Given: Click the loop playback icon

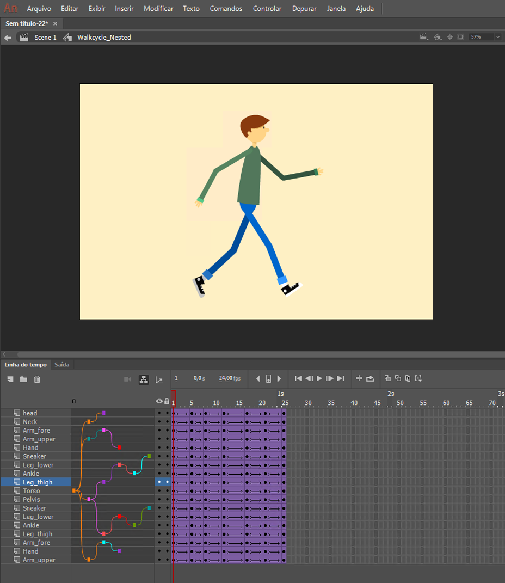Looking at the screenshot, I should (x=370, y=378).
